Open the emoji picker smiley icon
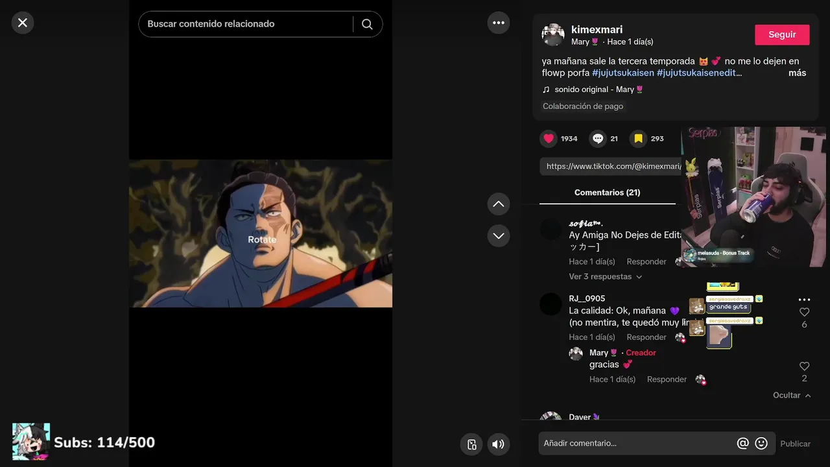830x467 pixels. (x=762, y=444)
